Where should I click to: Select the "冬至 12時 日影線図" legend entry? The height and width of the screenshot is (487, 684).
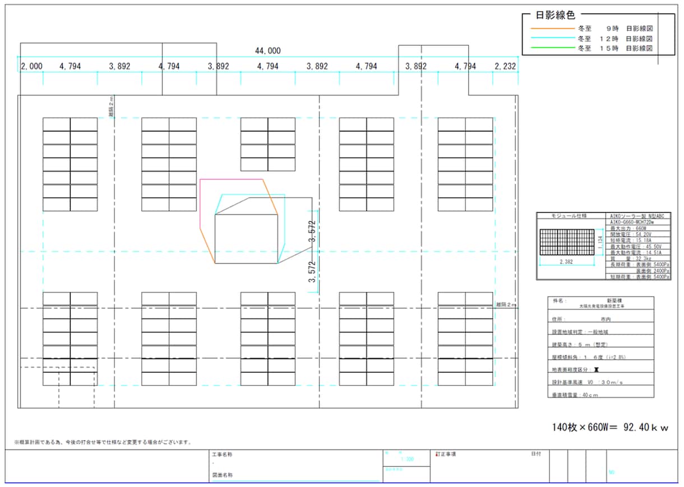(x=616, y=38)
